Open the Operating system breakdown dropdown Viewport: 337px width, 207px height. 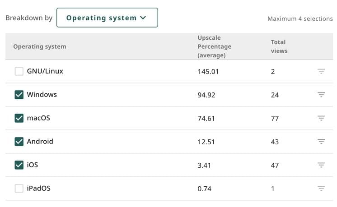click(x=107, y=18)
